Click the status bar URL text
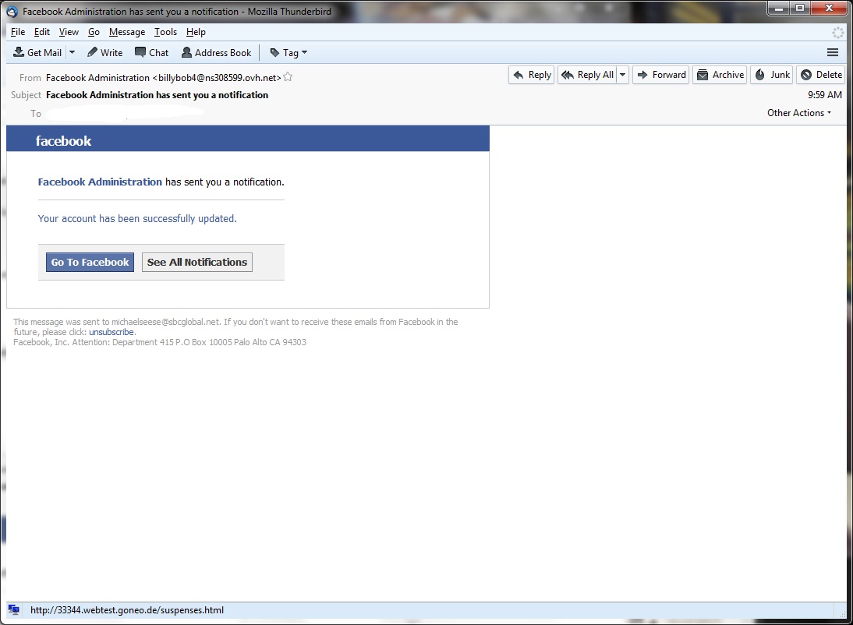 (x=127, y=610)
